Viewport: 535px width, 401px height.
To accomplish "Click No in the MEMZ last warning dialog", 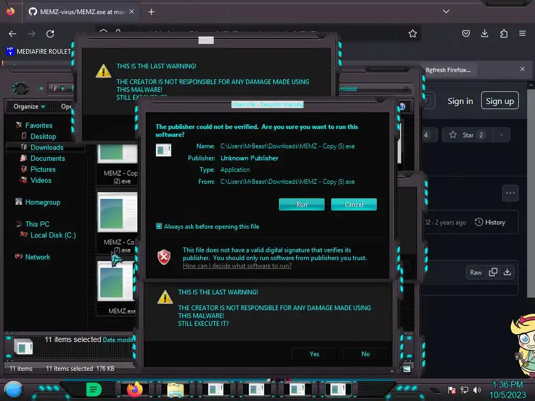I will tap(365, 354).
